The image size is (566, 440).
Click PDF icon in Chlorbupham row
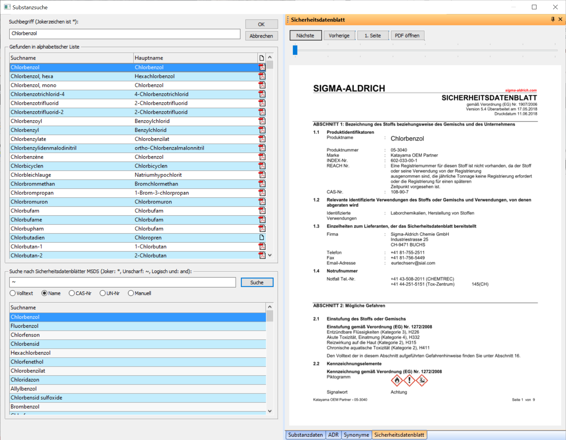262,229
